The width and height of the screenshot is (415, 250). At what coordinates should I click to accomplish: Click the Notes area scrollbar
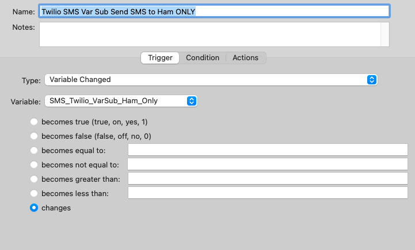(x=385, y=34)
